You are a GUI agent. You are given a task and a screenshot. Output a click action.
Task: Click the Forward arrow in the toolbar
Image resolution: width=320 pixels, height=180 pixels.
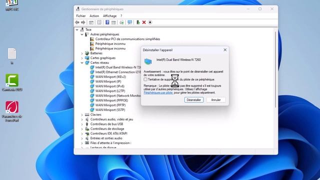(83, 22)
